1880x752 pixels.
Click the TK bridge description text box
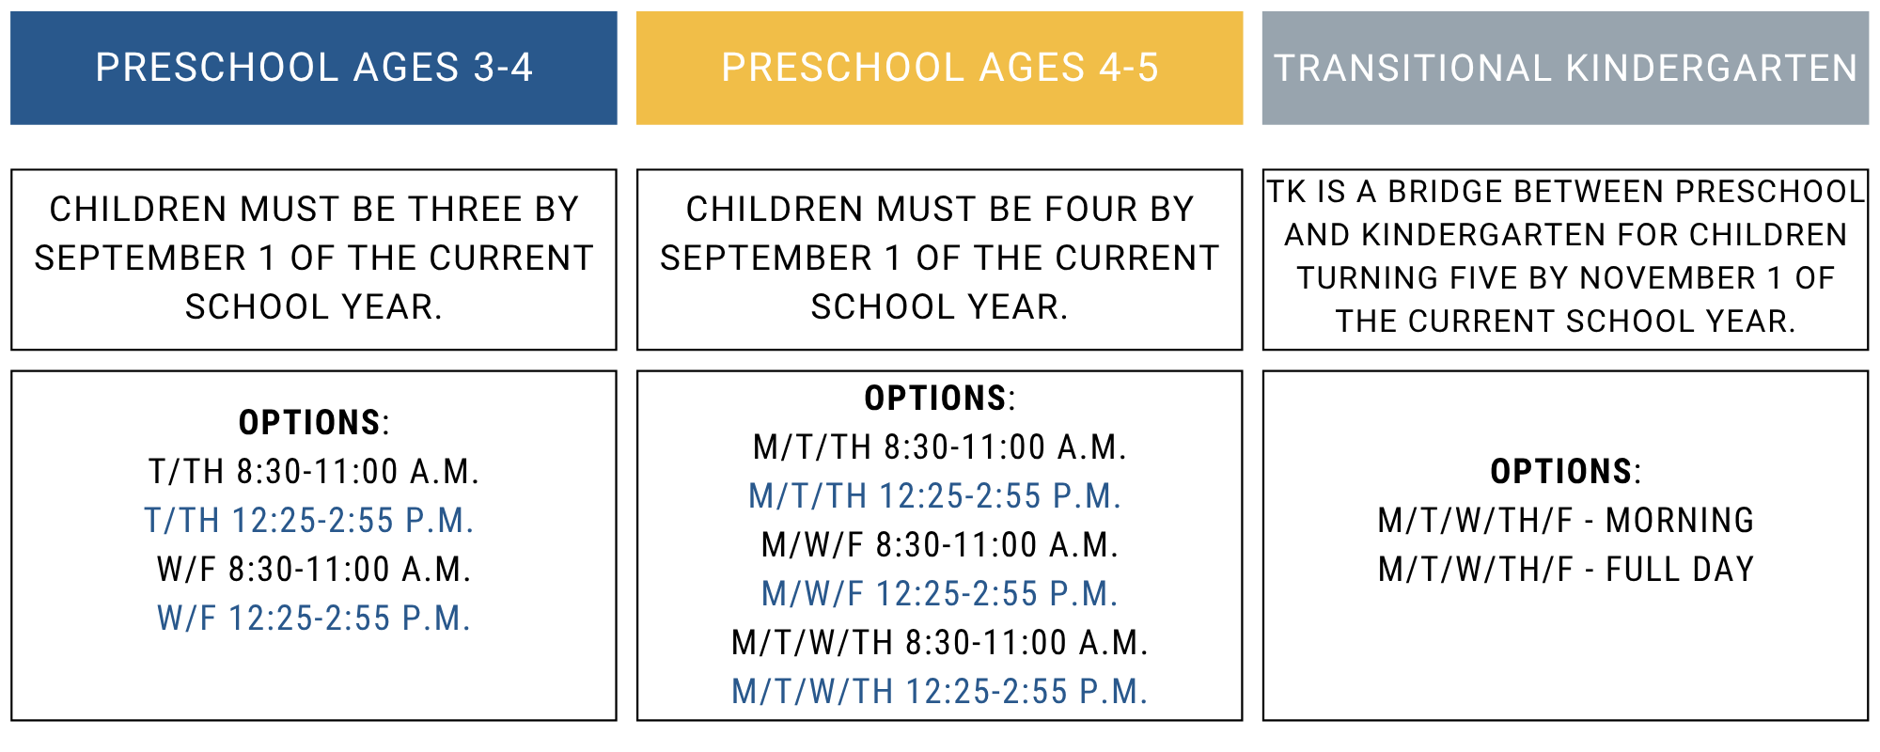click(x=1565, y=257)
